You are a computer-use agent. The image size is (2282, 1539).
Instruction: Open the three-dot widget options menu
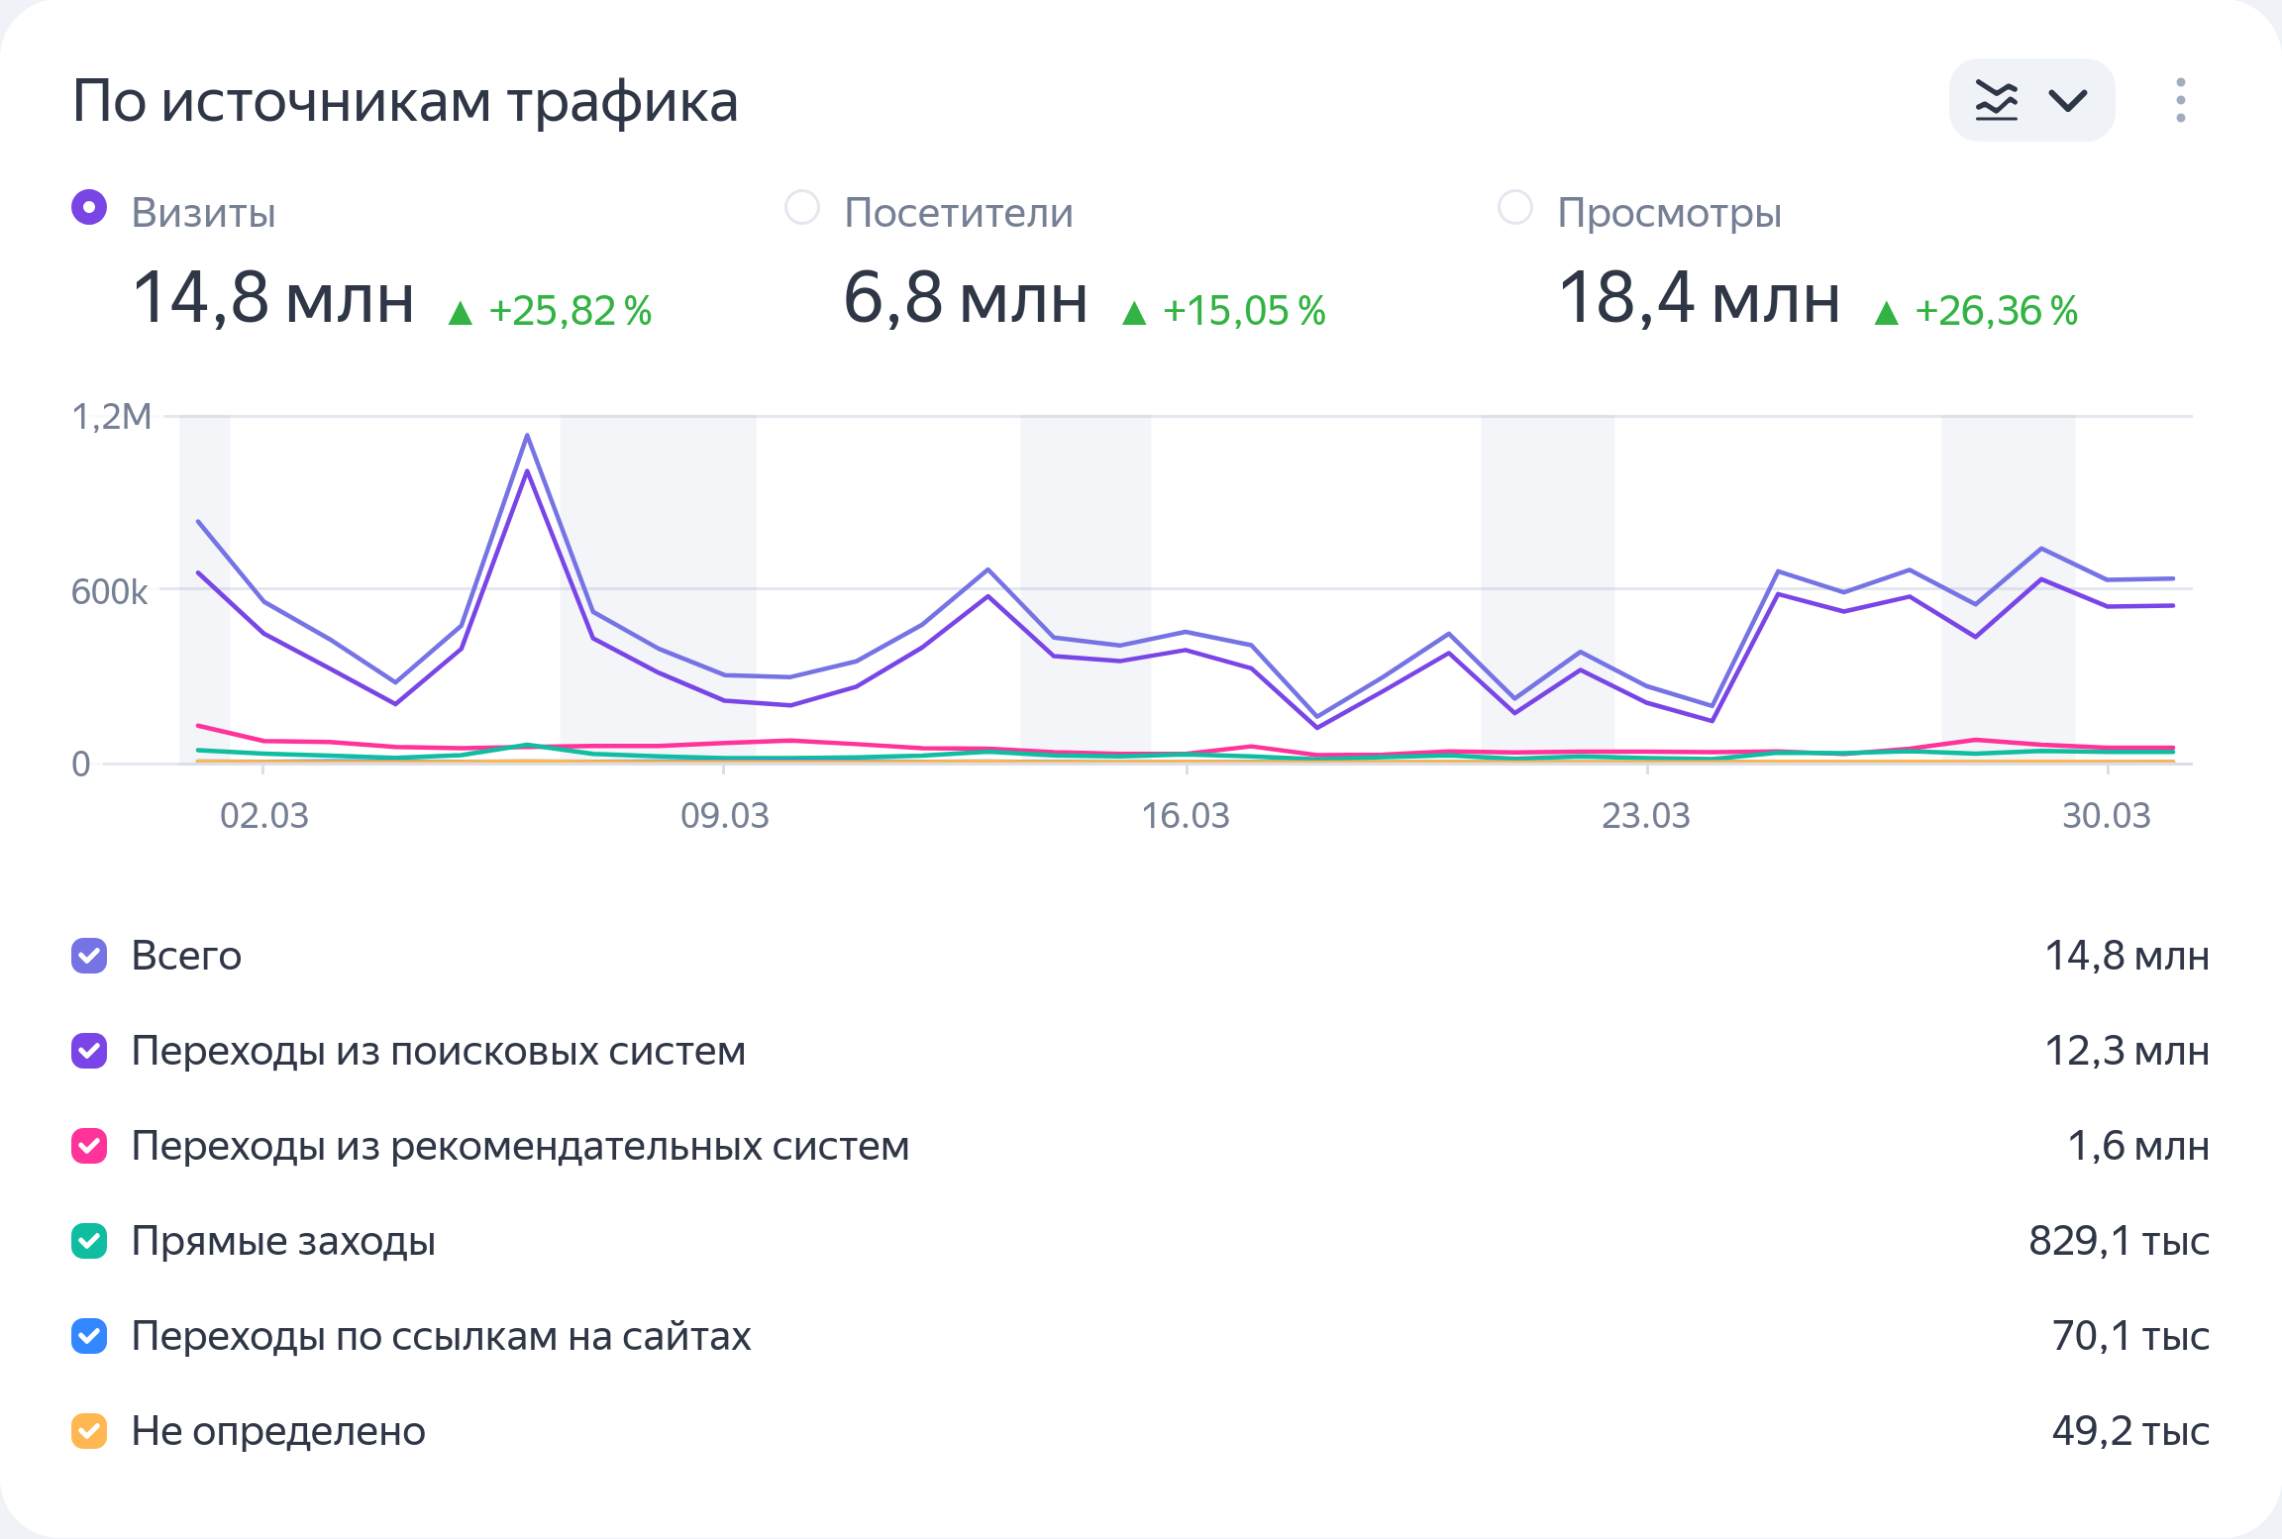2180,100
